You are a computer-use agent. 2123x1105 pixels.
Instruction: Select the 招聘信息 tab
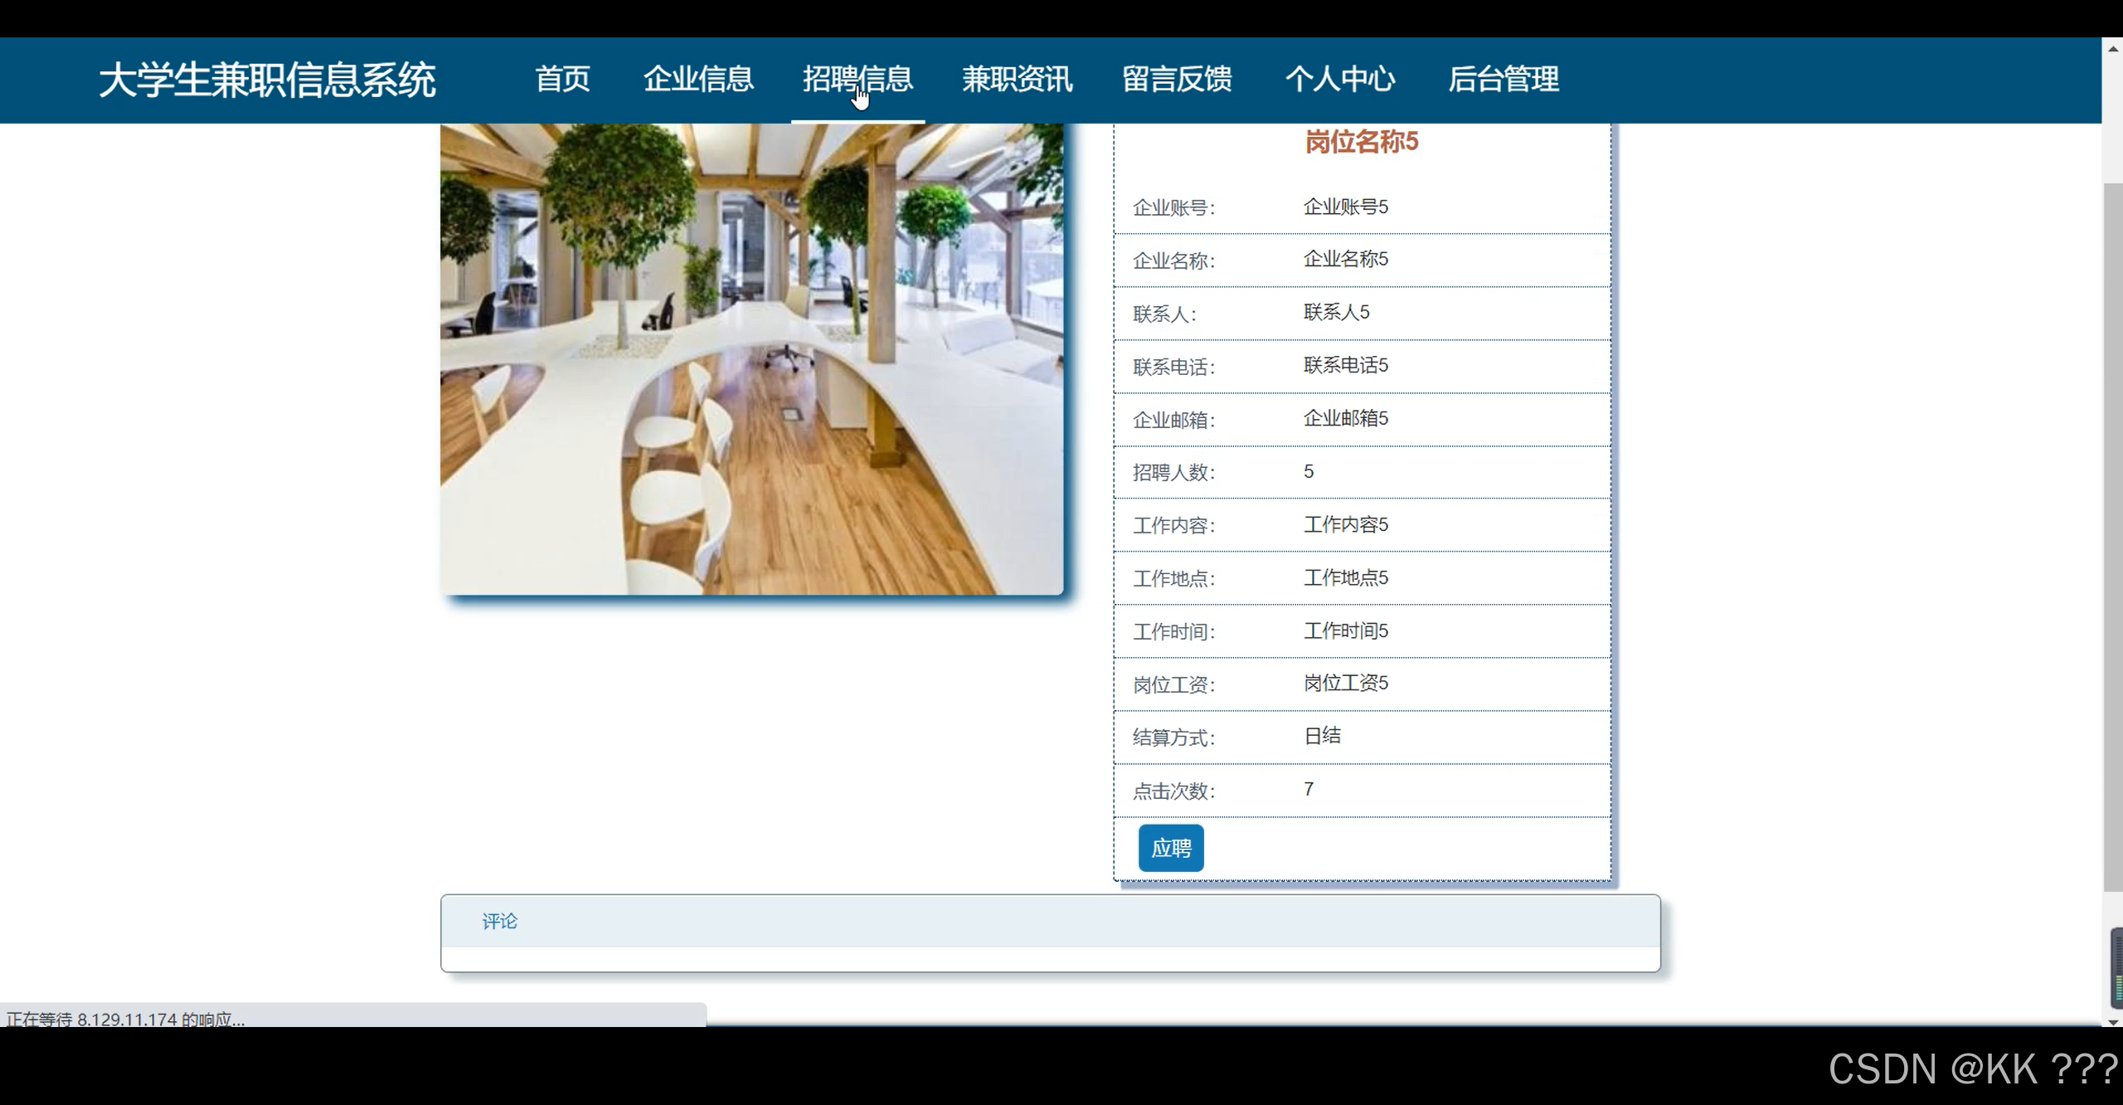click(x=857, y=80)
